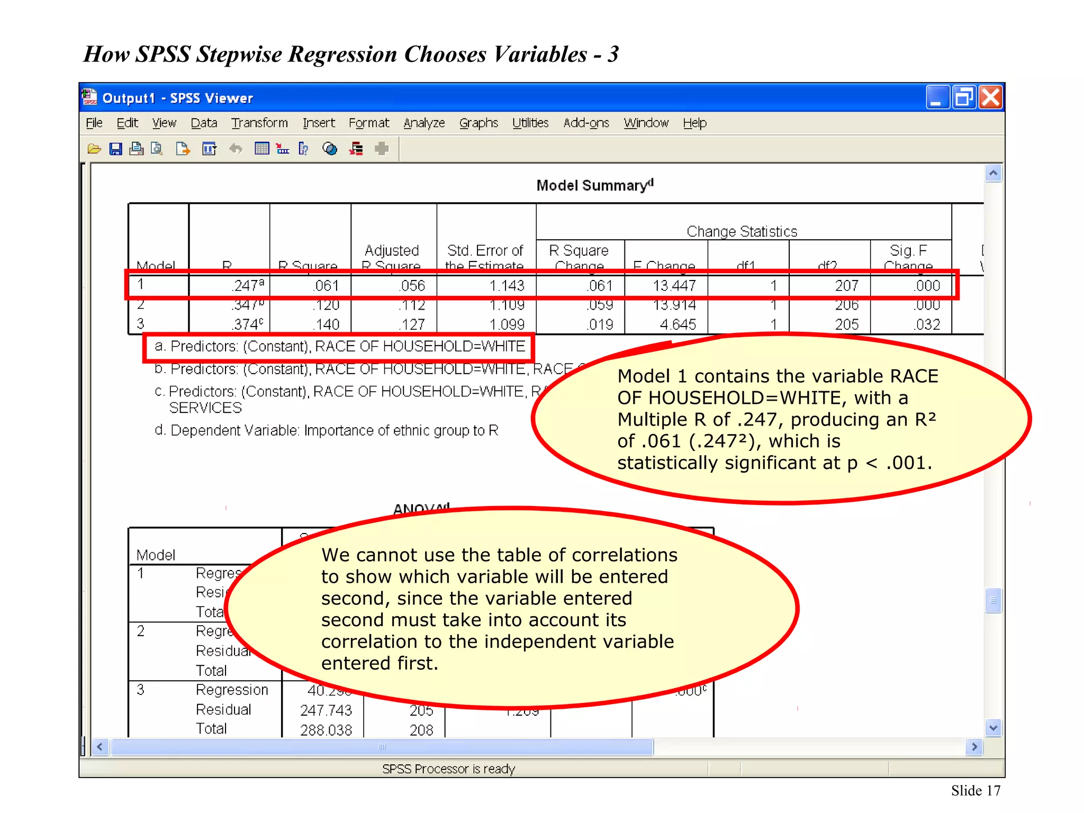Select Model 3 R value .374
The image size is (1084, 813).
tap(247, 324)
